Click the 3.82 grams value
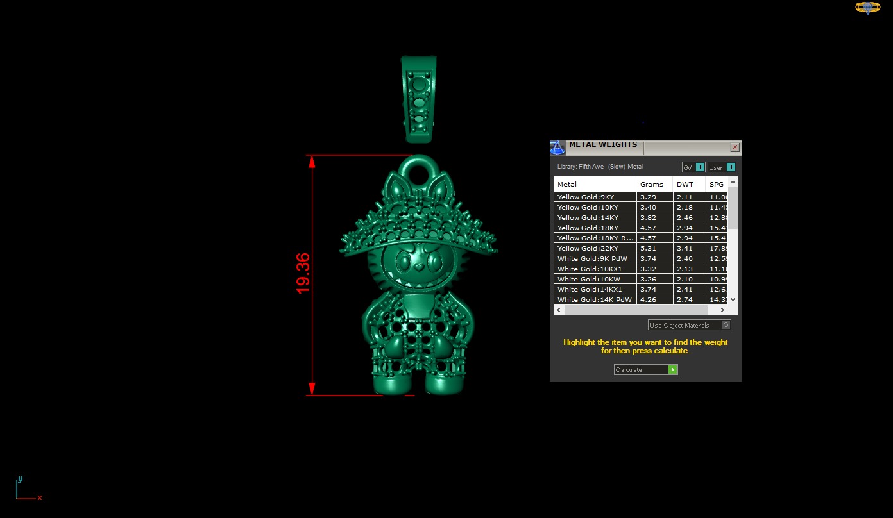The image size is (893, 518). click(x=648, y=218)
